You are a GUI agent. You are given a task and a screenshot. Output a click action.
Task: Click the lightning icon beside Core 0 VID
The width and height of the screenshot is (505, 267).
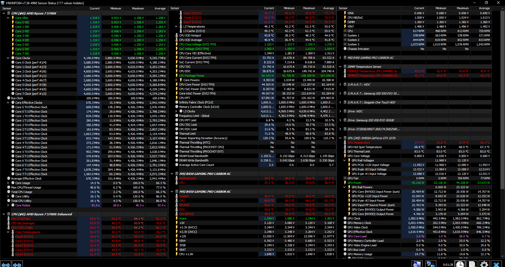pyautogui.click(x=13, y=22)
